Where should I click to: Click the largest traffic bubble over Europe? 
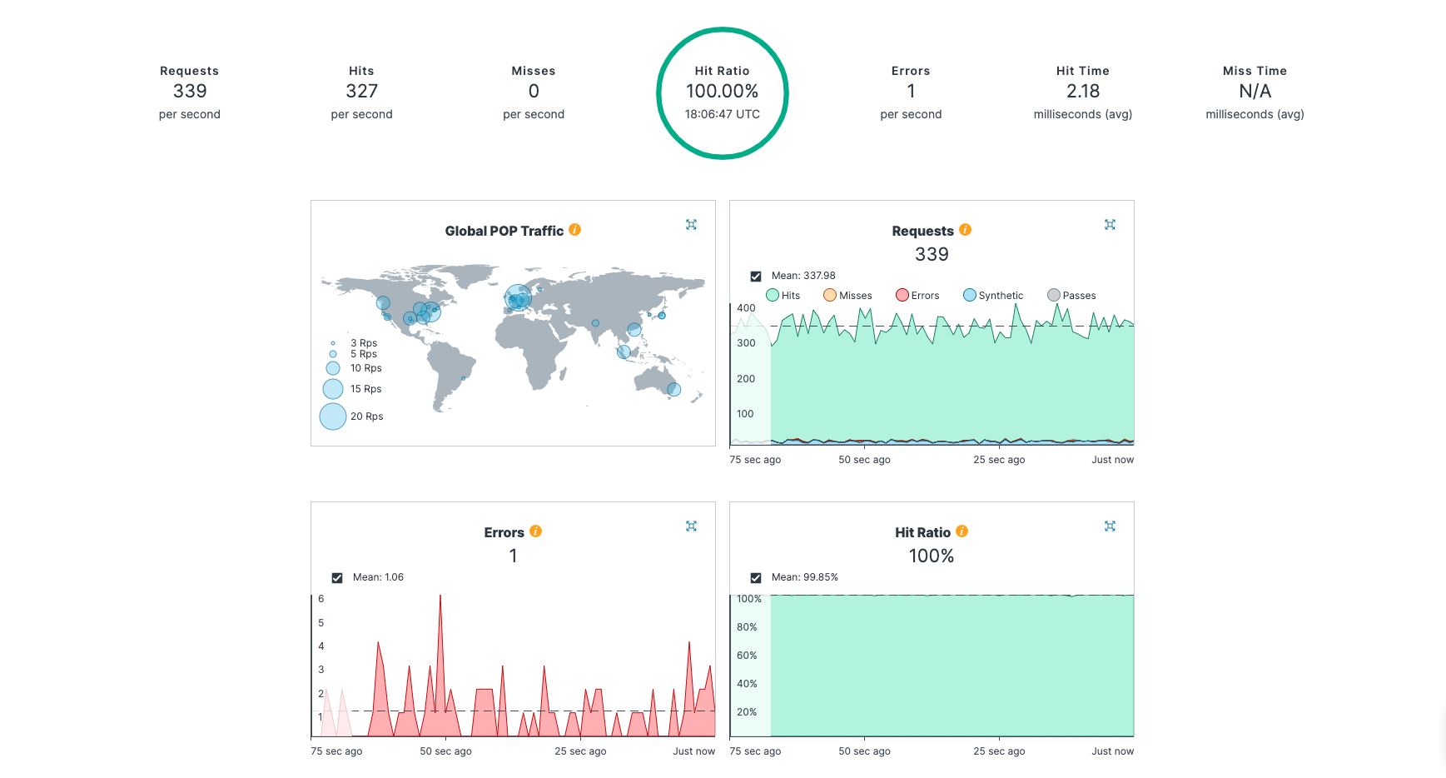pyautogui.click(x=518, y=297)
